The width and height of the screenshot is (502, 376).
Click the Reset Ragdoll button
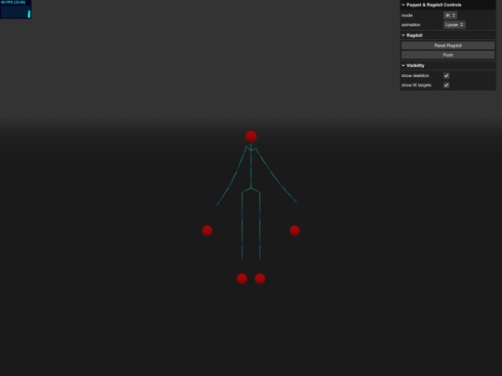pyautogui.click(x=448, y=45)
